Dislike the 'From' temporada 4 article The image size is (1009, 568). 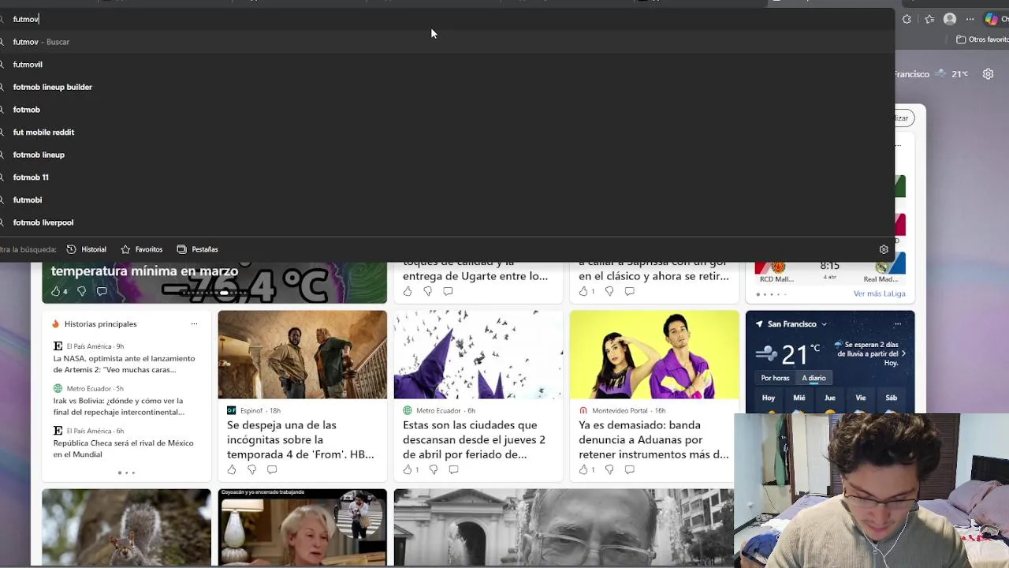click(x=251, y=469)
